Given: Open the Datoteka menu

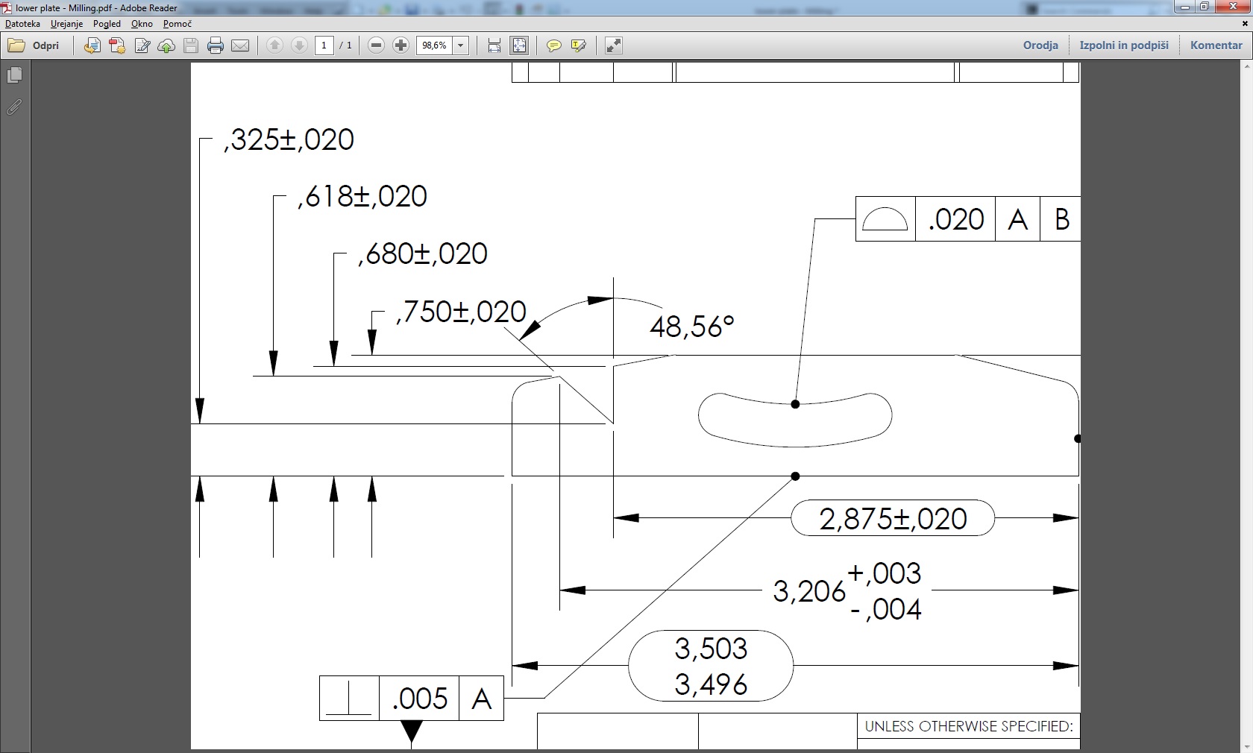Looking at the screenshot, I should tap(22, 24).
